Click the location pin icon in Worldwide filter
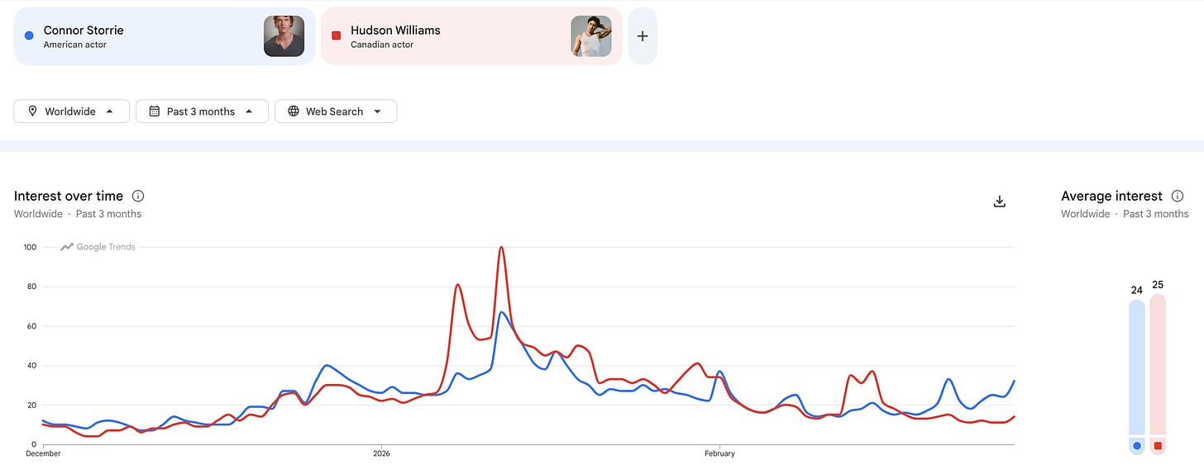This screenshot has width=1204, height=474. pyautogui.click(x=32, y=111)
